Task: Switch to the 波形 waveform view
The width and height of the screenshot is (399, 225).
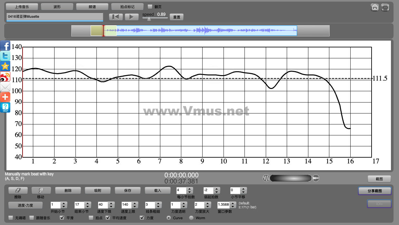Action: coord(57,7)
